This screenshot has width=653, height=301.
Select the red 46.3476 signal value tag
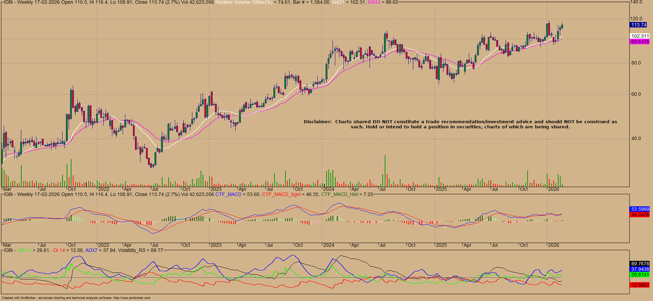(x=638, y=215)
